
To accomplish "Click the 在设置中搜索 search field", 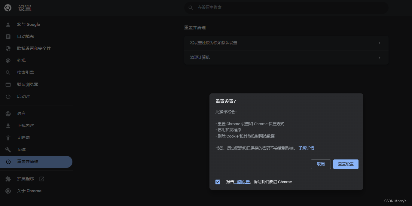I will click(286, 8).
